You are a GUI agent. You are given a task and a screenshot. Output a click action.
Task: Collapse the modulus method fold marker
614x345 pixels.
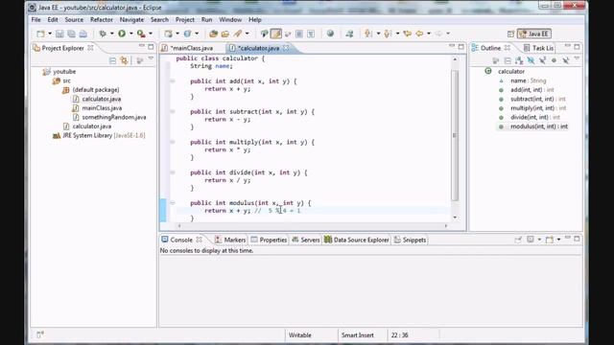[173, 202]
